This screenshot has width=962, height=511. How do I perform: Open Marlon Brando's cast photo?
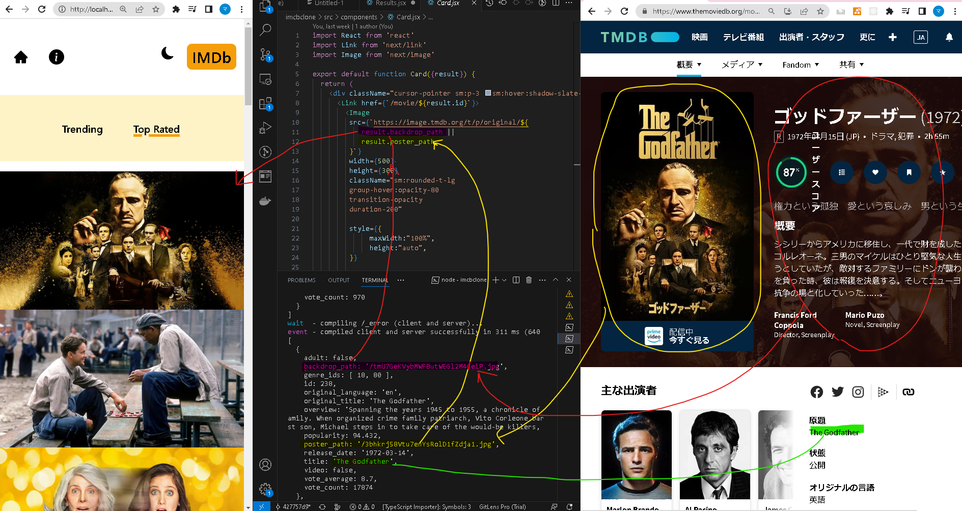tap(636, 455)
